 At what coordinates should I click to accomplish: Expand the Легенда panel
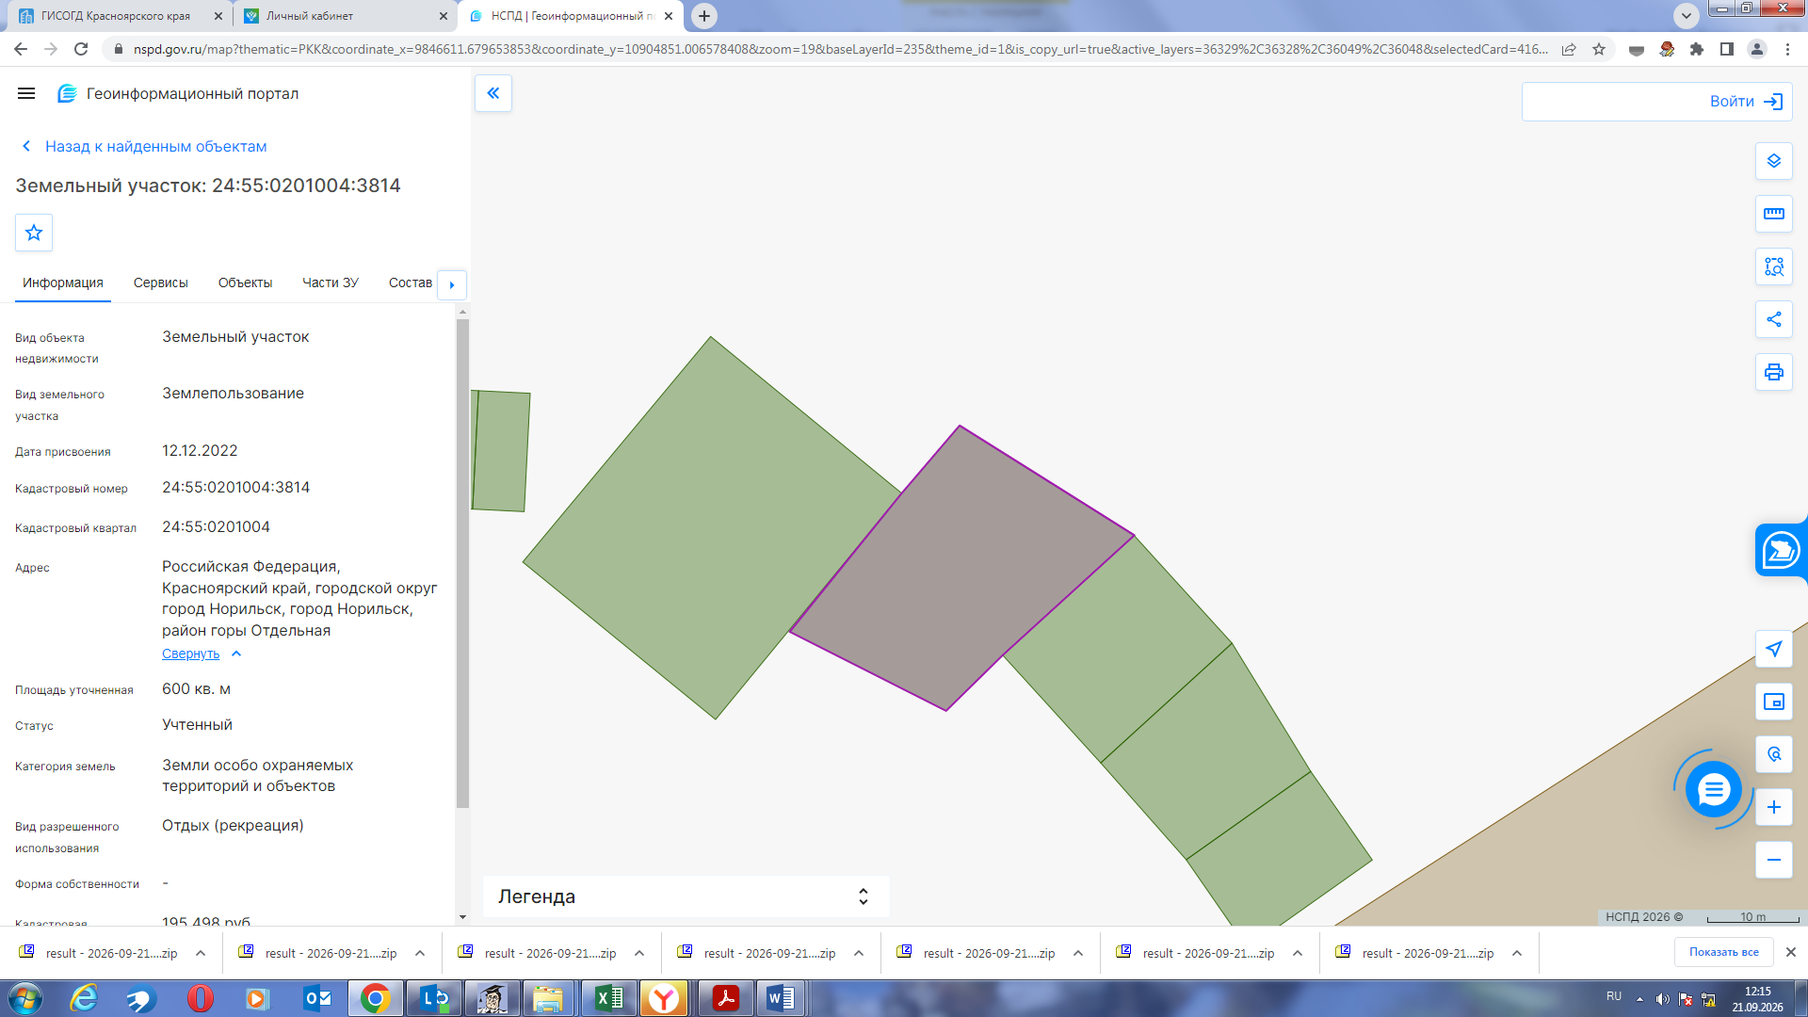[x=686, y=896]
